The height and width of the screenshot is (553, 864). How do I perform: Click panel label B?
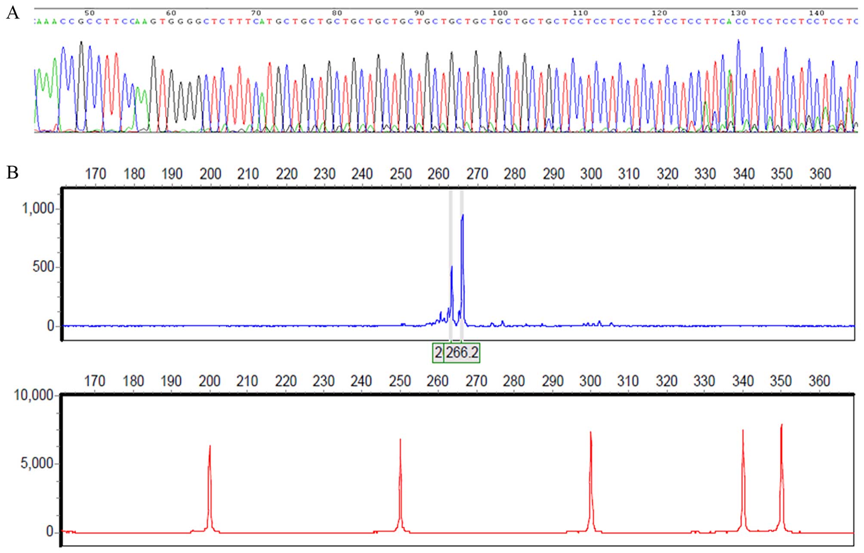(12, 172)
